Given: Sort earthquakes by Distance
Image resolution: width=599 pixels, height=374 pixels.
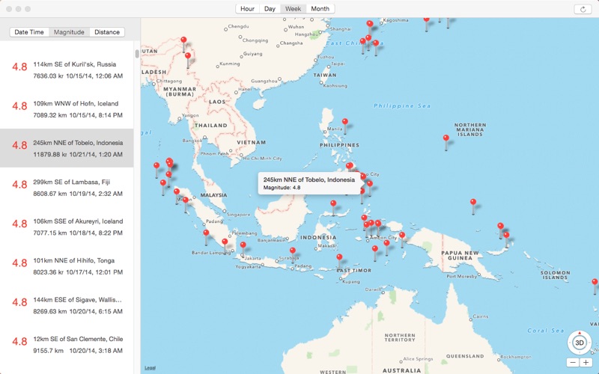Looking at the screenshot, I should click(107, 32).
